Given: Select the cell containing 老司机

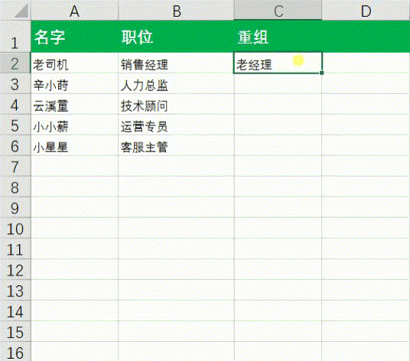Looking at the screenshot, I should (74, 63).
